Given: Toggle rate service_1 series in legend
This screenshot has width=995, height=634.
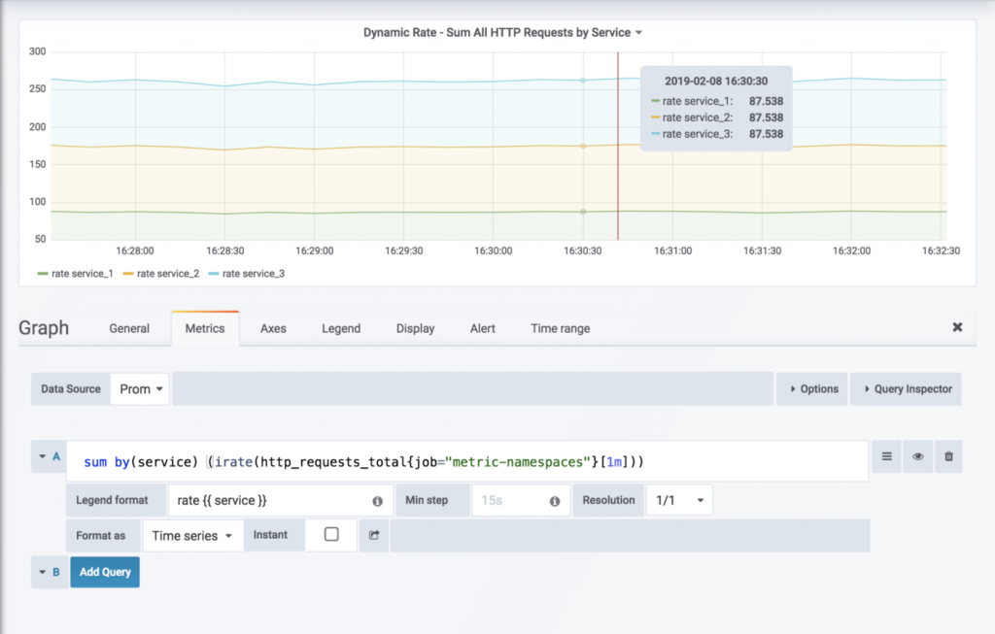Looking at the screenshot, I should coord(82,274).
